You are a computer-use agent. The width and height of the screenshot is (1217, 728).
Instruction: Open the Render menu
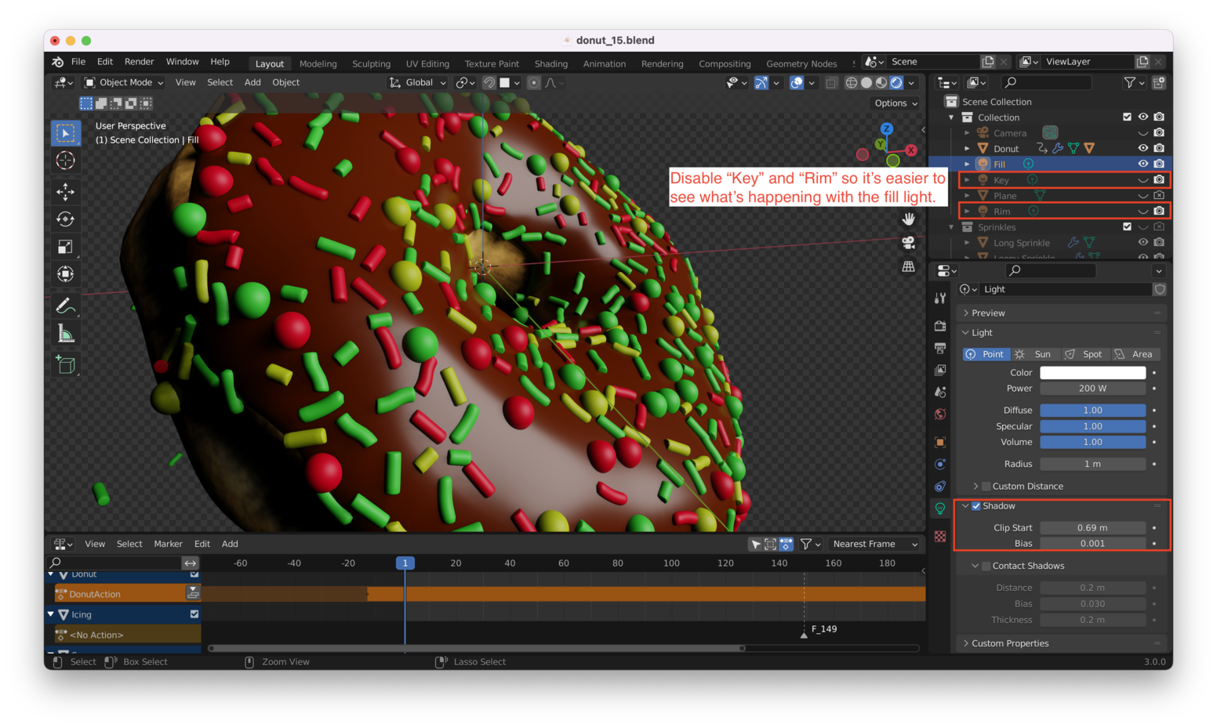[x=139, y=62]
